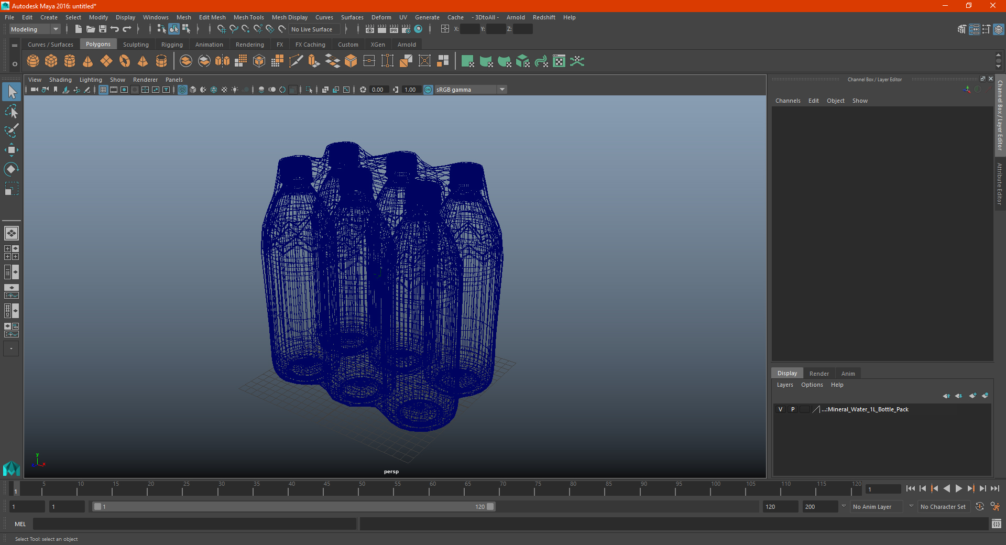Click the IPR render icon
This screenshot has height=545, width=1006.
point(394,29)
